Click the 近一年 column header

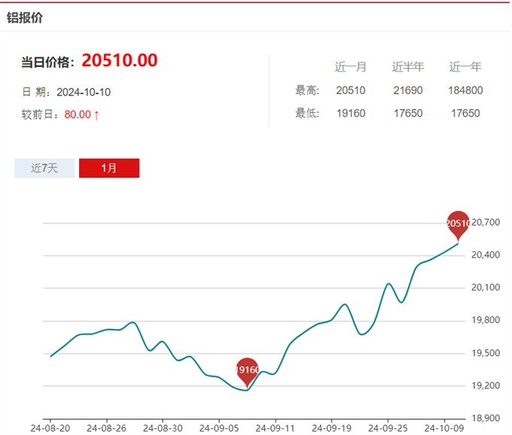point(465,67)
